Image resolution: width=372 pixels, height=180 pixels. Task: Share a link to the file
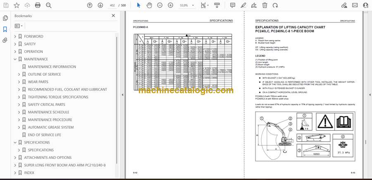coord(344,5)
